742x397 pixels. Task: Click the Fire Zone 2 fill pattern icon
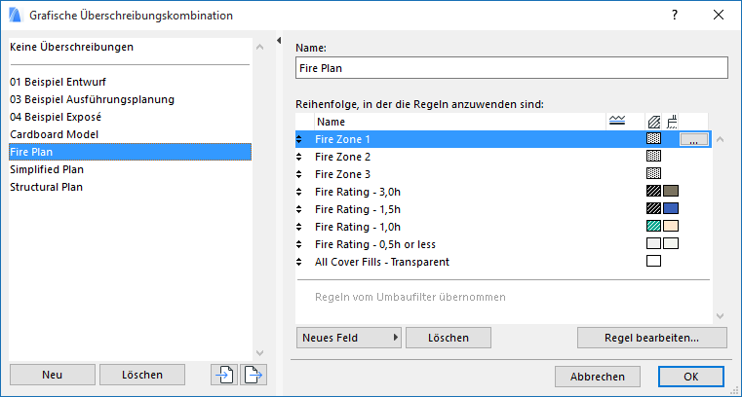click(654, 157)
